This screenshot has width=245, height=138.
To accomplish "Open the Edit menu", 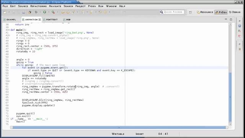I will click(x=13, y=6).
